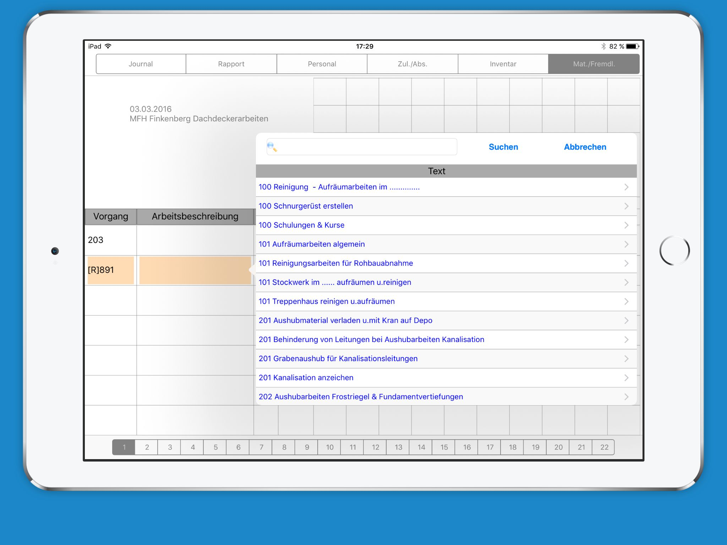Click into the search text field
The width and height of the screenshot is (727, 545).
(x=366, y=147)
